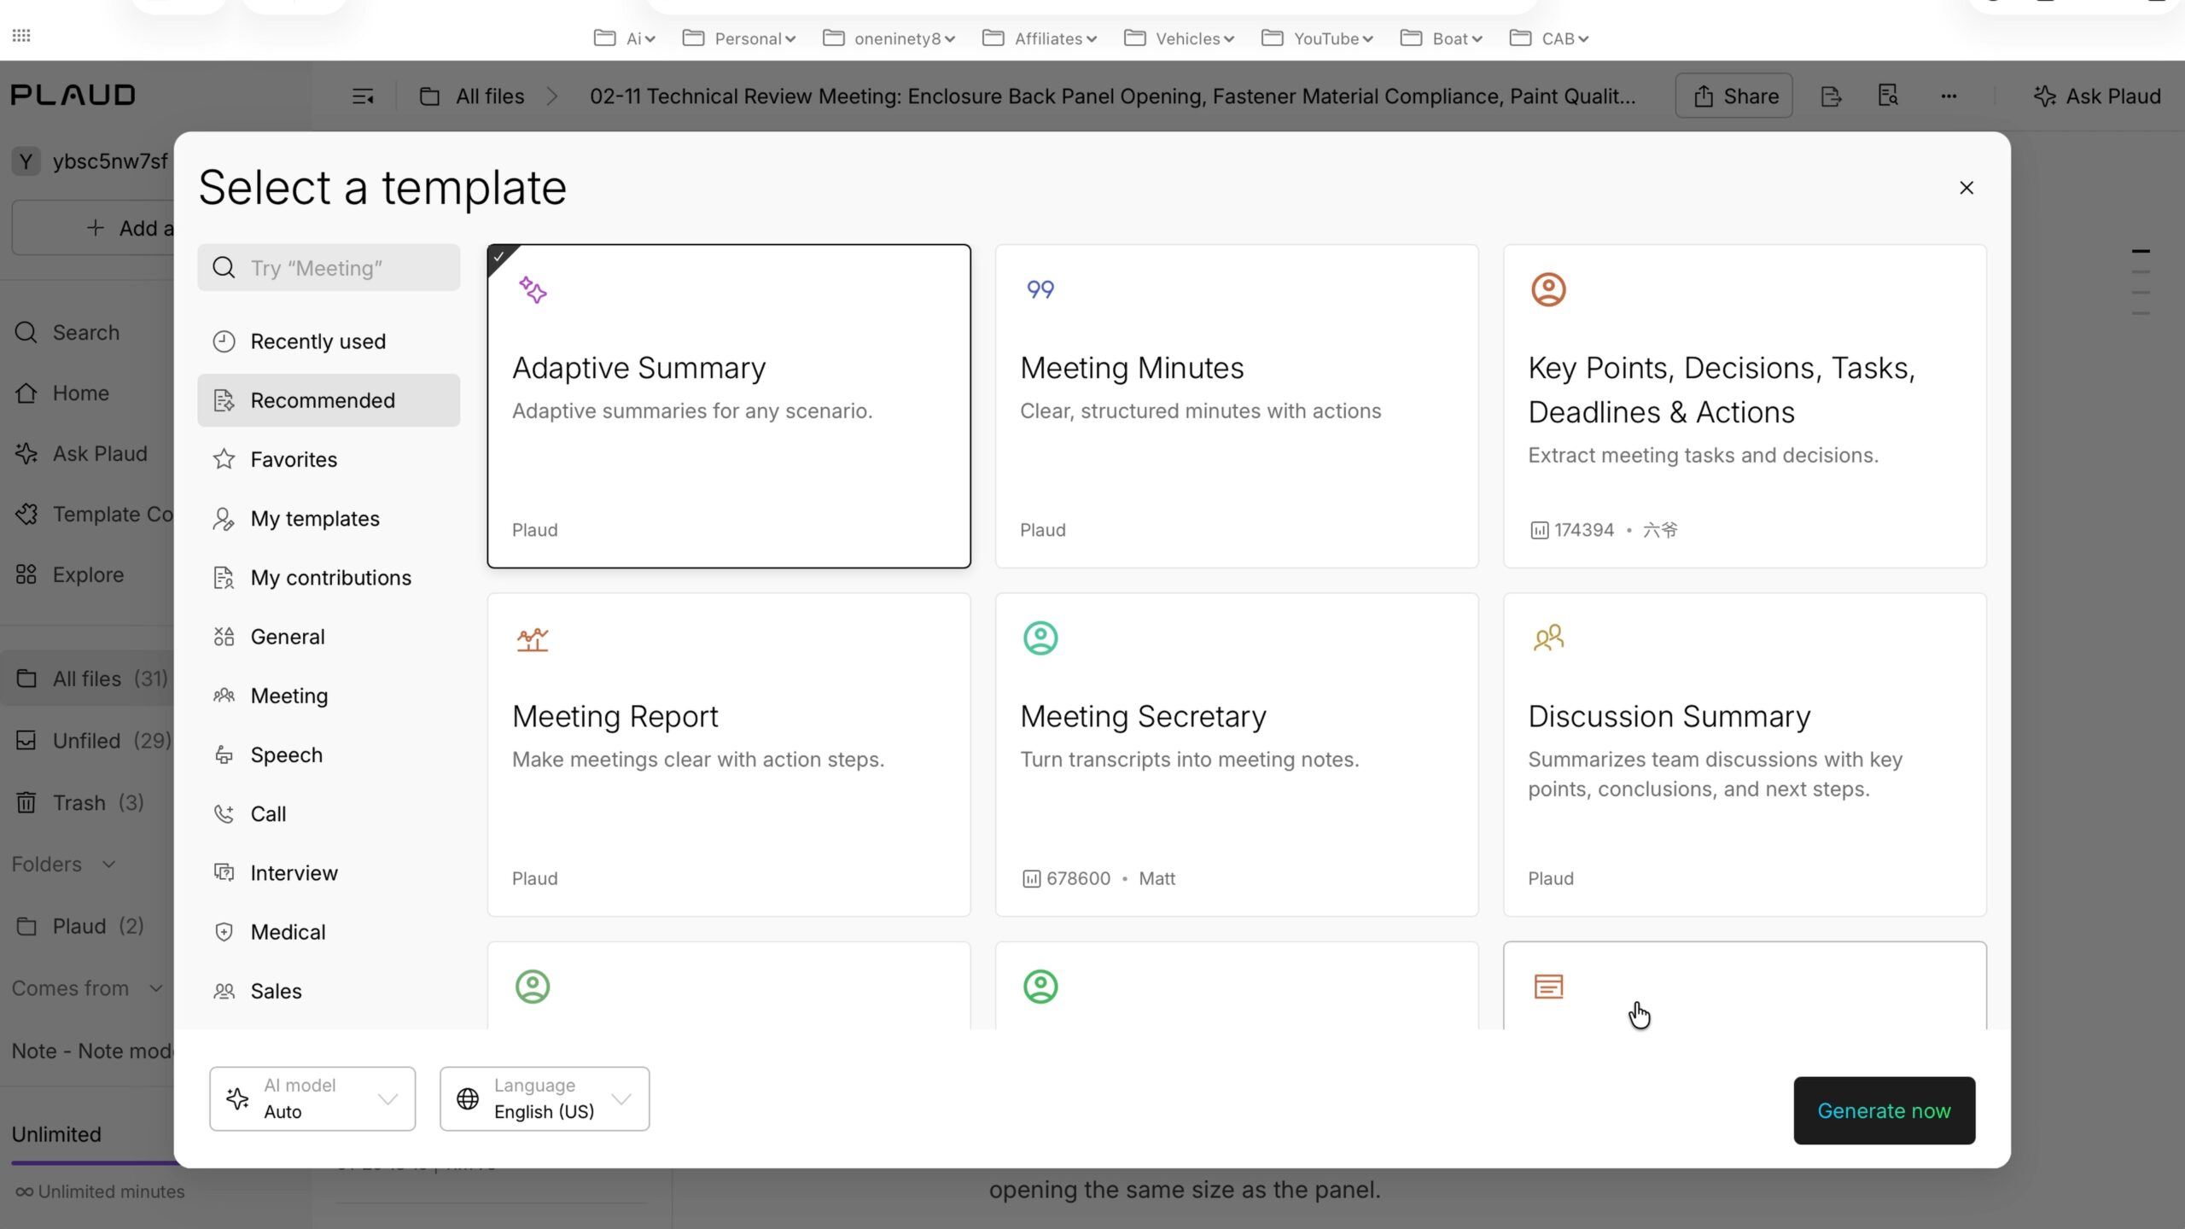Viewport: 2185px width, 1229px height.
Task: Select the Discussion Summary template
Action: click(x=1744, y=754)
